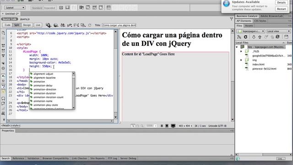
Task: Select the Zoom magnifier tool in status bar
Action: coord(142,126)
